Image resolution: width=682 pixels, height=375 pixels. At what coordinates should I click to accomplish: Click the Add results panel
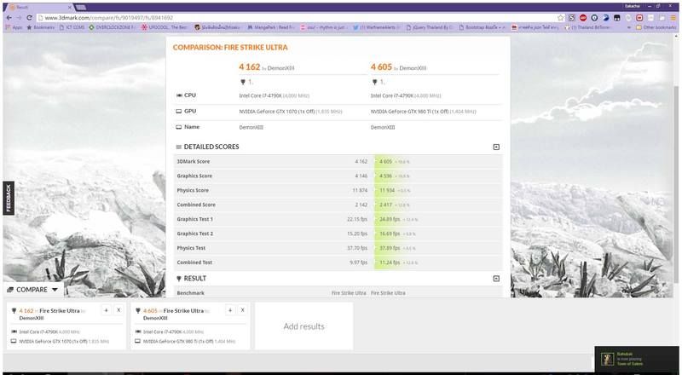303,326
